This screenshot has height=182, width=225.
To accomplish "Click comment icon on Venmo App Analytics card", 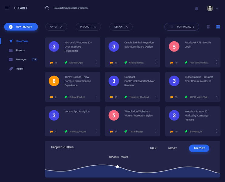I will (x=52, y=132).
